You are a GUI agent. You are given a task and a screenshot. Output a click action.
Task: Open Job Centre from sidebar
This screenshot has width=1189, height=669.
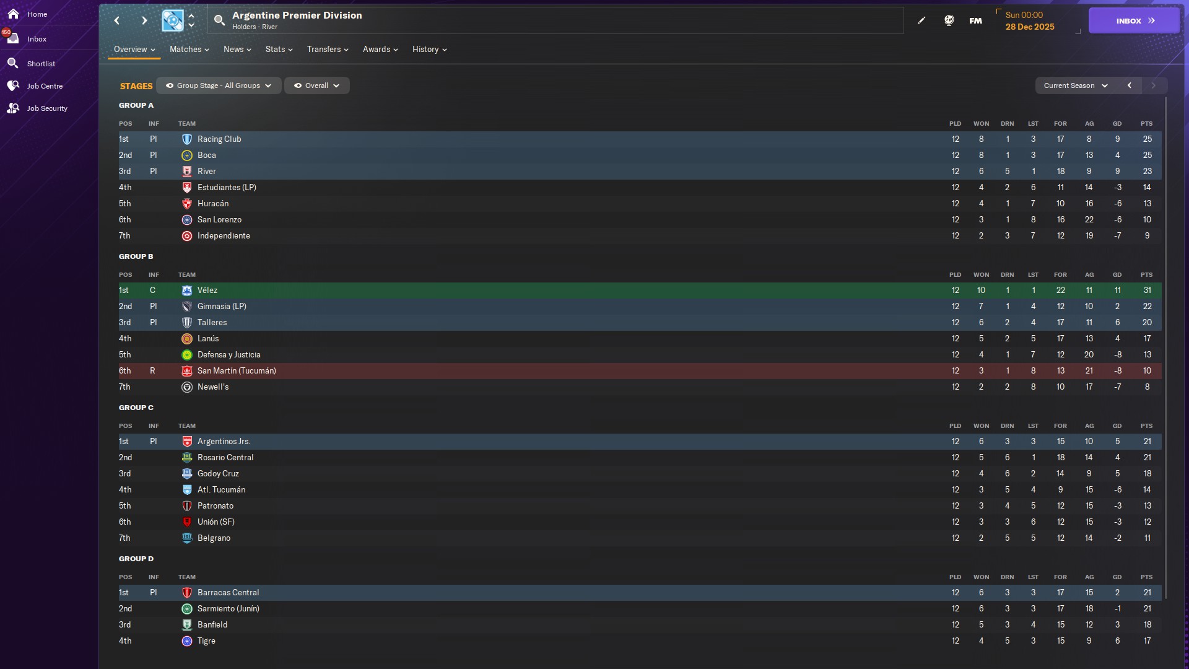pos(45,86)
